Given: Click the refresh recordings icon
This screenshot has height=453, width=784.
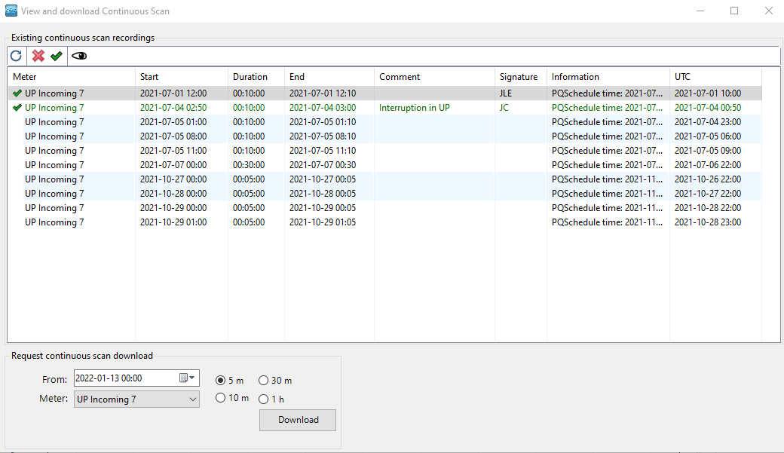Looking at the screenshot, I should pos(16,56).
